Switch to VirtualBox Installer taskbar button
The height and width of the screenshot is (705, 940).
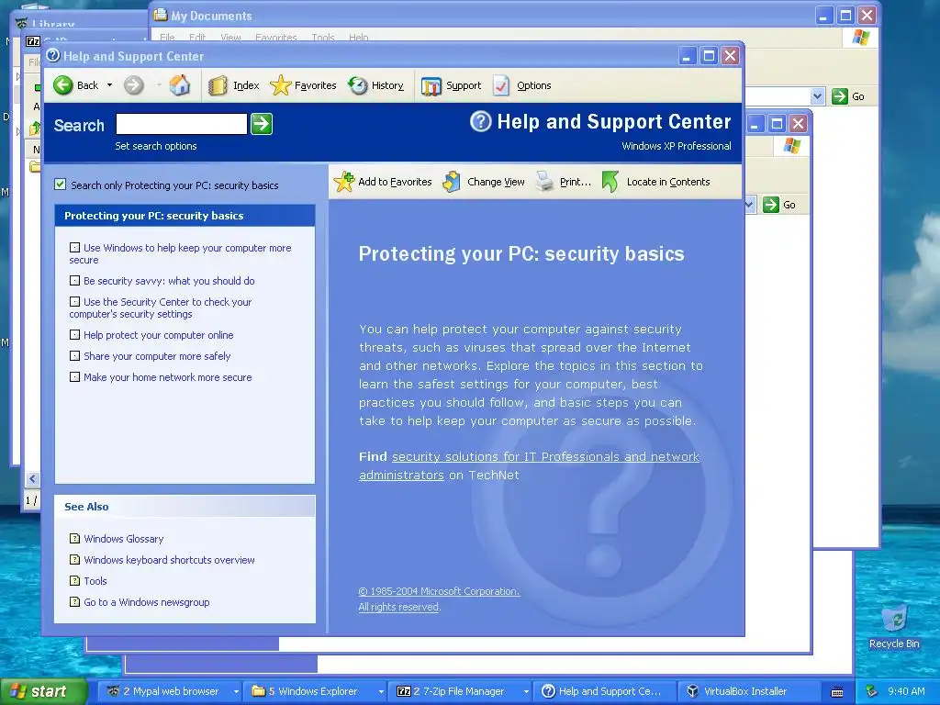(749, 691)
